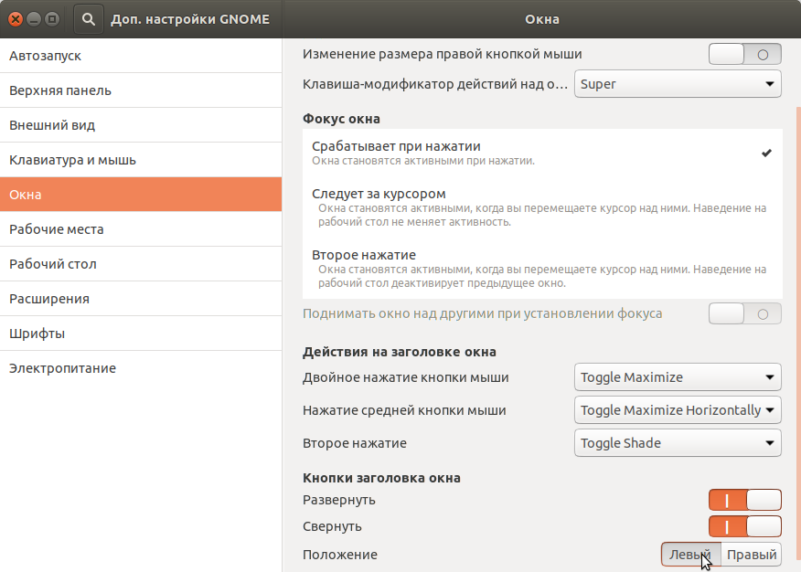Set button position to Правый
Image resolution: width=801 pixels, height=572 pixels.
[x=751, y=555]
